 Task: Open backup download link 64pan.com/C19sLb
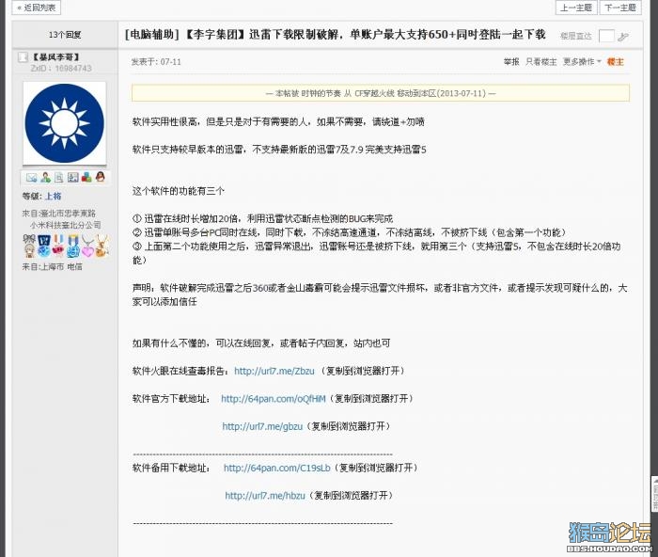(277, 468)
